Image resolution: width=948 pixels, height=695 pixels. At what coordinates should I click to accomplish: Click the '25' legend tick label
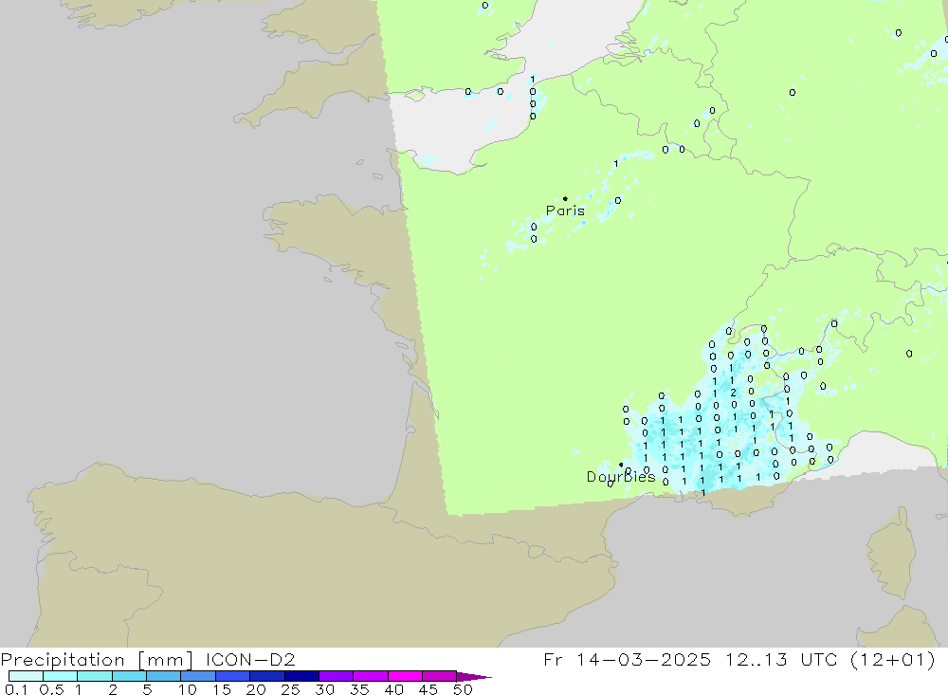pyautogui.click(x=290, y=689)
